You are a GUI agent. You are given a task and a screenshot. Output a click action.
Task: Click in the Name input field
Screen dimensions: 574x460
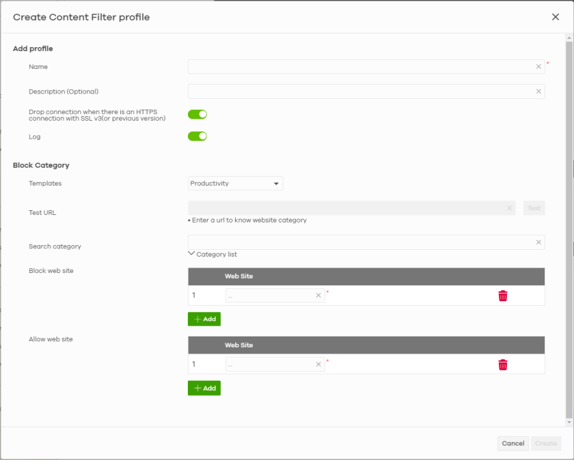click(x=360, y=67)
